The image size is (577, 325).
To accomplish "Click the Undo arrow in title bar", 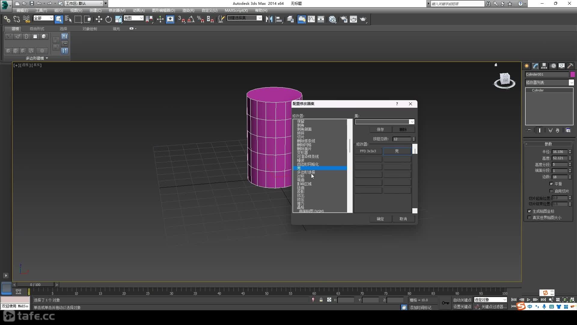I will point(39,3).
